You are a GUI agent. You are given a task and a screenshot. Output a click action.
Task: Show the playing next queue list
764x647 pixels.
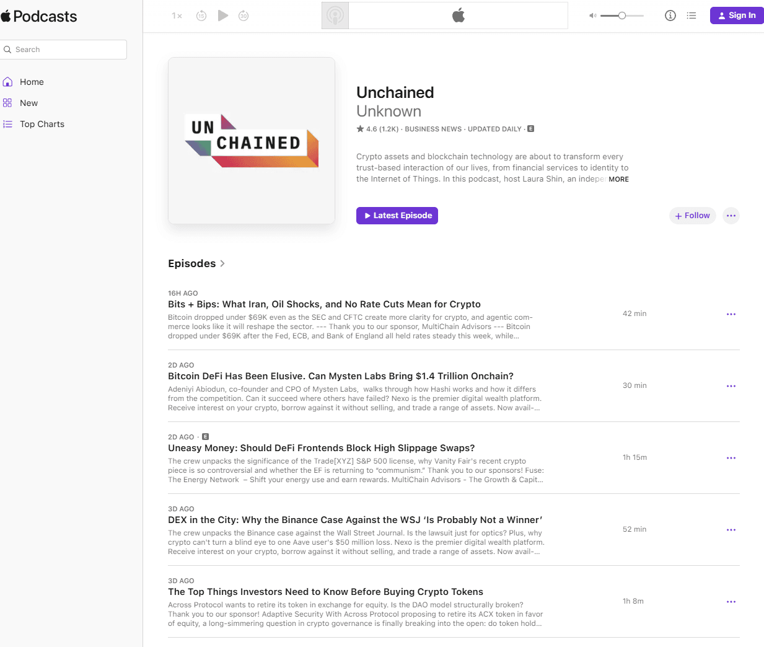point(692,15)
